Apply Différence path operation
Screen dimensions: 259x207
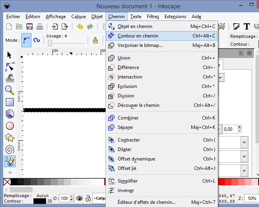[162, 67]
